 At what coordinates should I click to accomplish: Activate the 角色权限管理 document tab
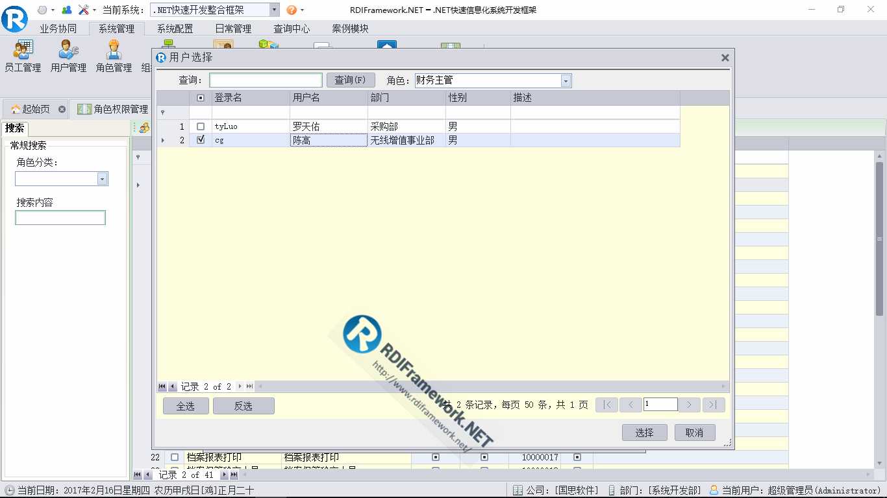(x=114, y=109)
